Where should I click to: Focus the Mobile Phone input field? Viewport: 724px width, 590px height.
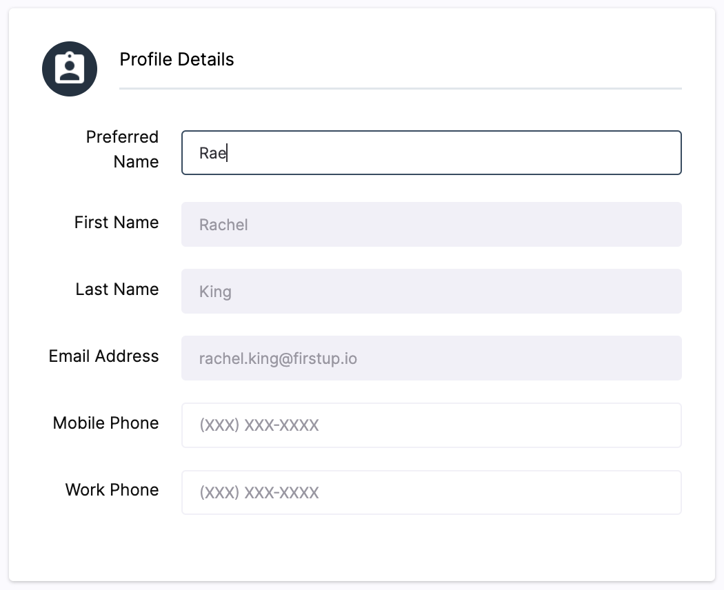click(431, 425)
